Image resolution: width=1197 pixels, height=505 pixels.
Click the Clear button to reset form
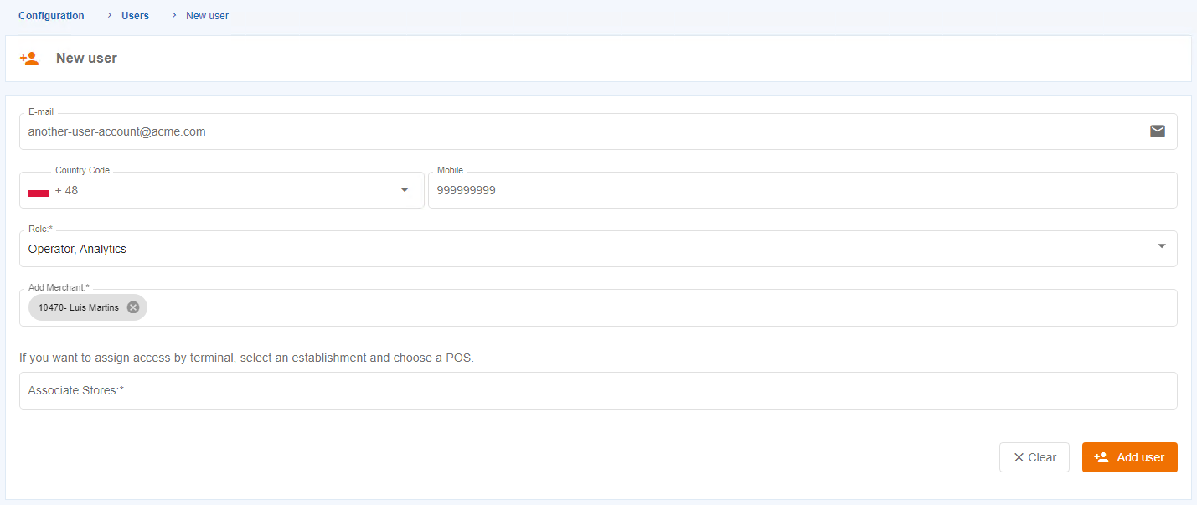pos(1034,457)
